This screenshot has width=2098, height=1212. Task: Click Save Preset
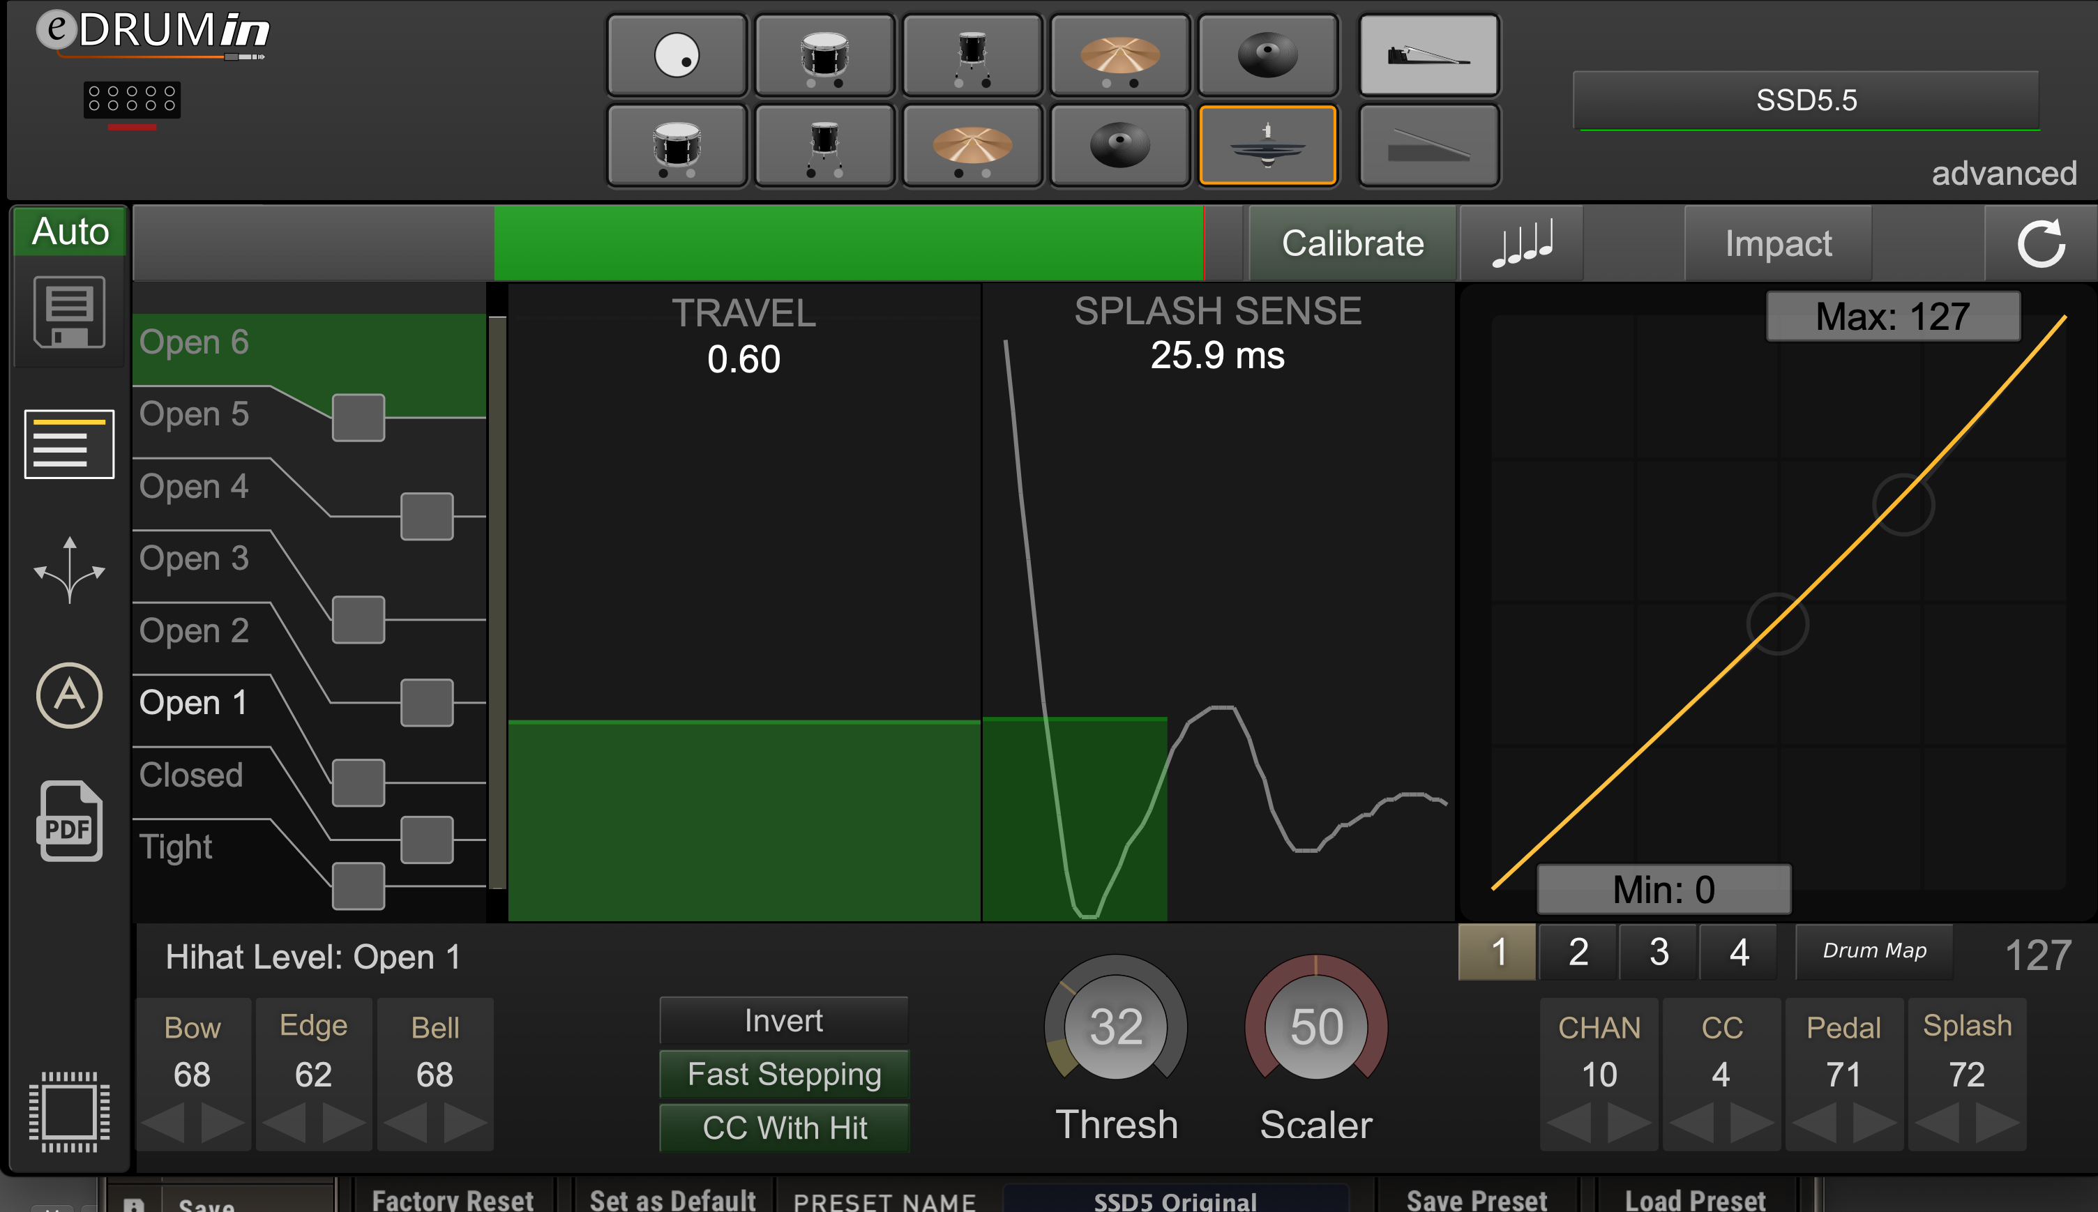click(x=1477, y=1199)
